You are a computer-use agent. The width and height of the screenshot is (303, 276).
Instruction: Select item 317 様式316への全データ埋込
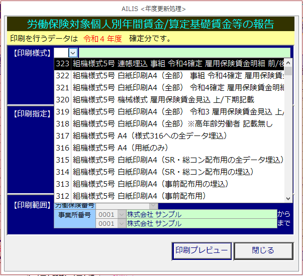click(171, 136)
